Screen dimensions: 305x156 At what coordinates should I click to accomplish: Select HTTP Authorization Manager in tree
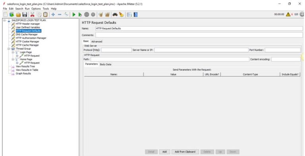31,38
